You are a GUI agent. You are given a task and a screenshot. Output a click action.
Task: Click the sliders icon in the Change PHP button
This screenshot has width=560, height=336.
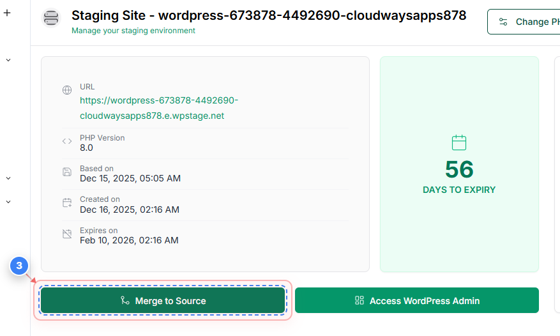pos(503,22)
